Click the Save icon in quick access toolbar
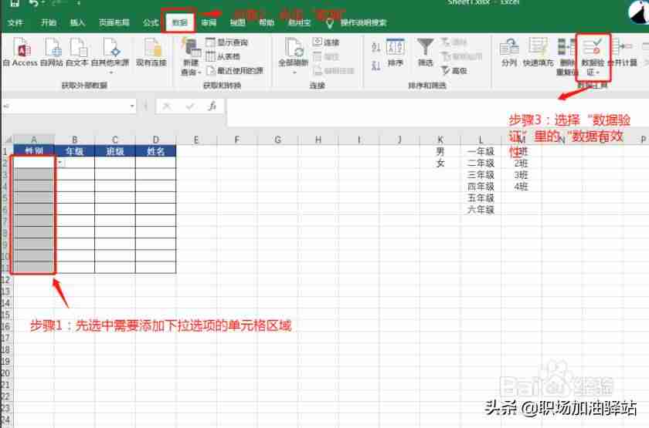649x428 pixels. tap(15, 3)
